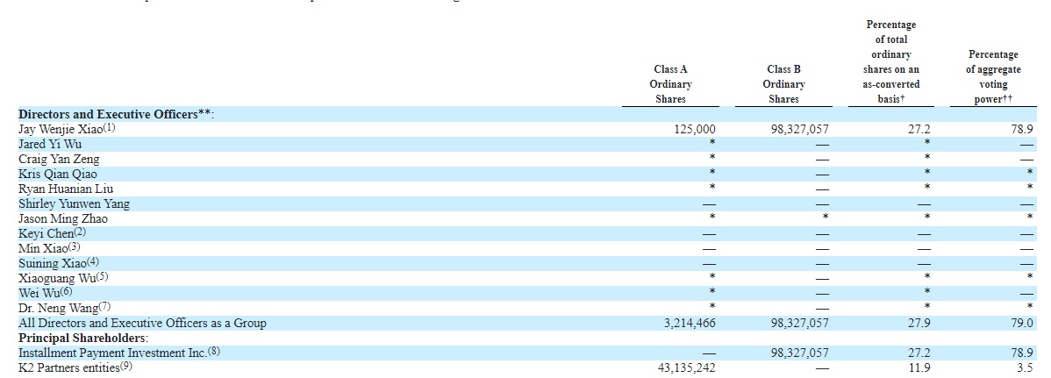Click the 43,135,242 shares value
Image resolution: width=1051 pixels, height=378 pixels.
[x=687, y=368]
